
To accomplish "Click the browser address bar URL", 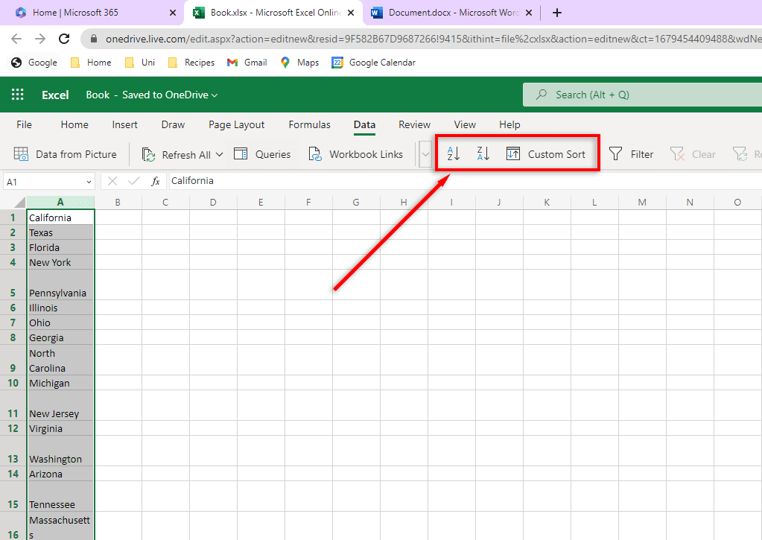I will (x=433, y=39).
